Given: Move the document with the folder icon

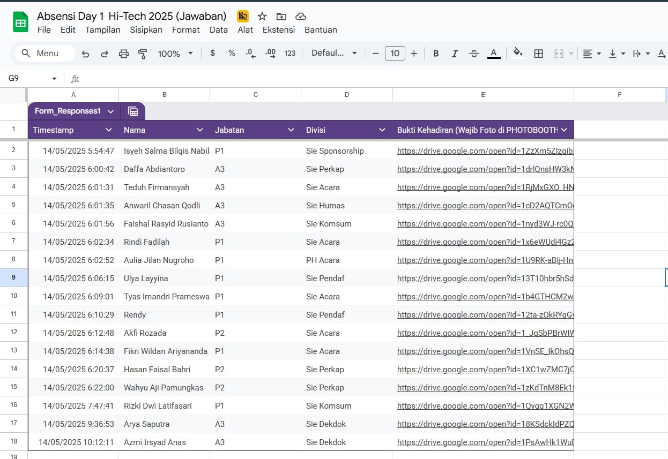Looking at the screenshot, I should click(281, 16).
